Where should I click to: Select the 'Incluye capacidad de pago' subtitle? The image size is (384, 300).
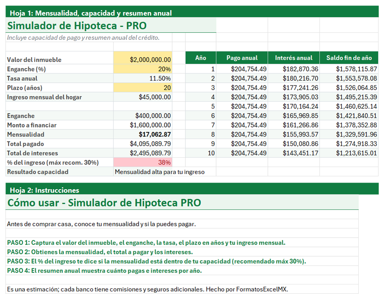[x=83, y=37]
